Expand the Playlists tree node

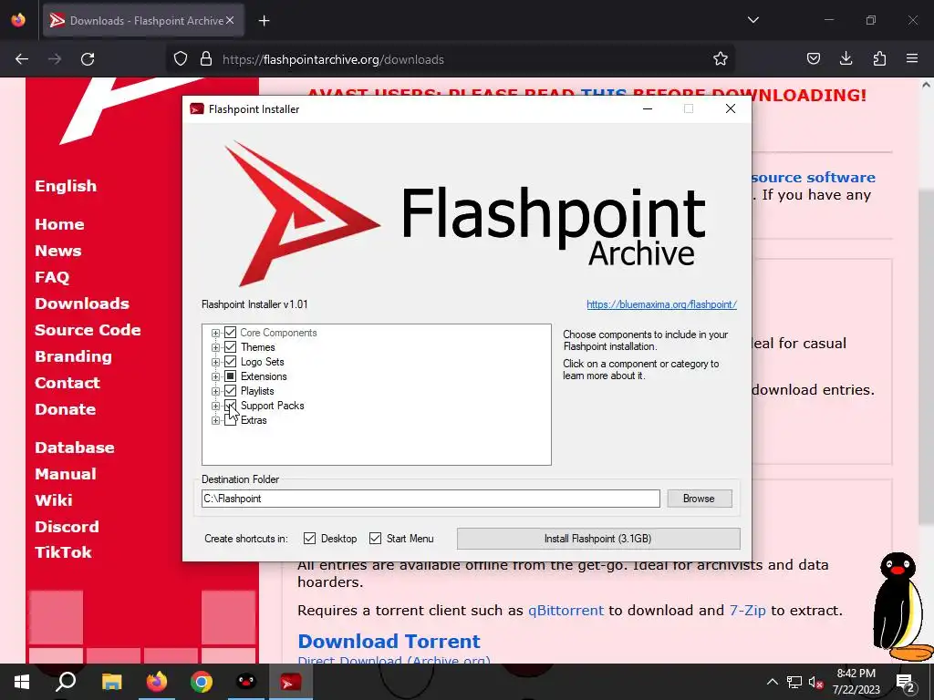pos(215,391)
